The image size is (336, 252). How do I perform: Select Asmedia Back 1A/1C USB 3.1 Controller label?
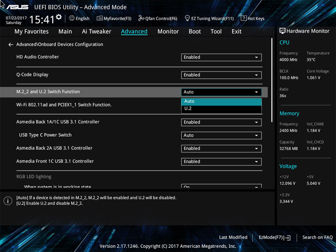point(58,122)
